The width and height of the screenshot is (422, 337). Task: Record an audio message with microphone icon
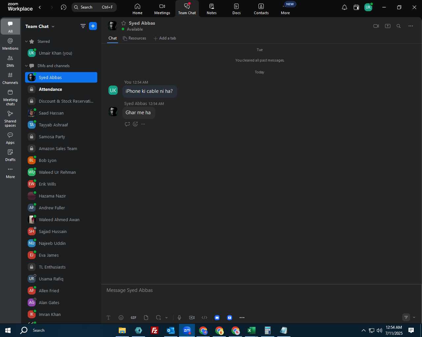[x=179, y=318]
